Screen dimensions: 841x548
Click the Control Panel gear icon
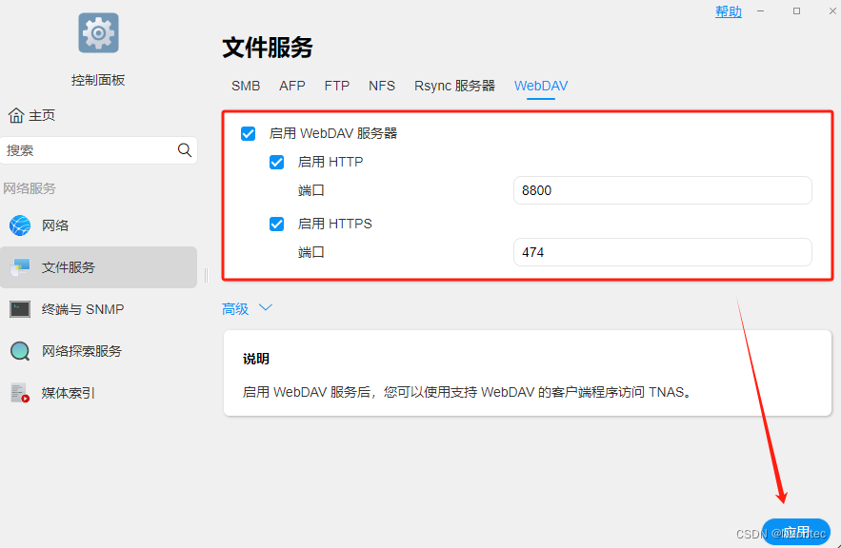[98, 33]
